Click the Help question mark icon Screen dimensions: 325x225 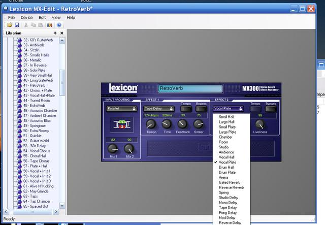point(59,25)
